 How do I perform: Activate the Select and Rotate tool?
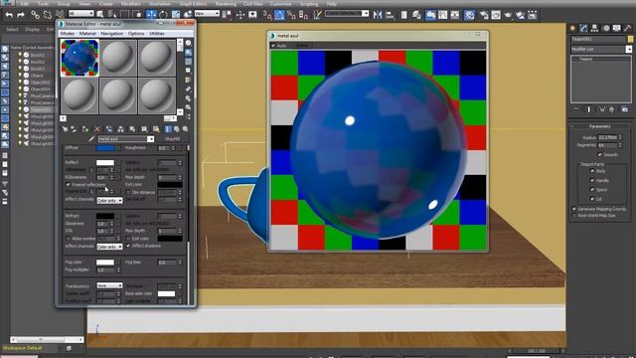[x=163, y=15]
